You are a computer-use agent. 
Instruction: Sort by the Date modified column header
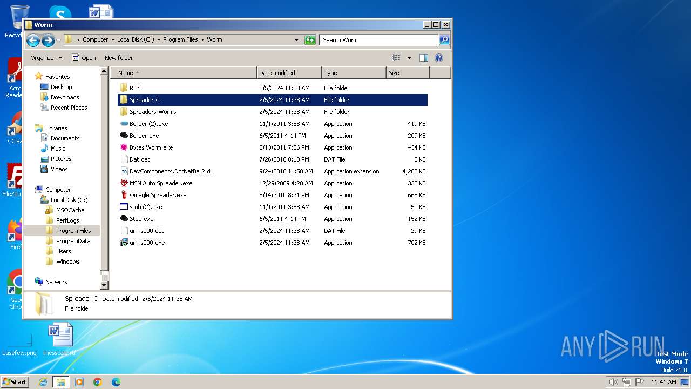click(x=289, y=73)
